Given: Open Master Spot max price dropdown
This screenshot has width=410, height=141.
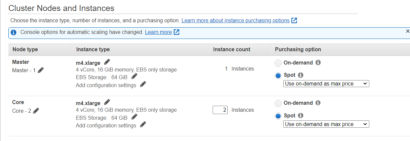Looking at the screenshot, I should tap(326, 83).
